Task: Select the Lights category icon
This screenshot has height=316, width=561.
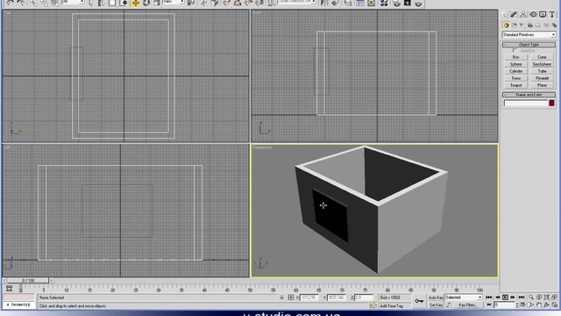Action: (x=522, y=25)
